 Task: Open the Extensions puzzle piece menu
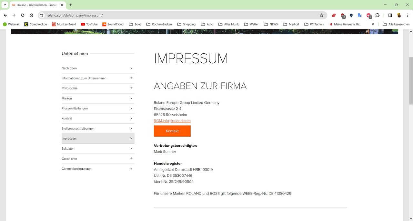click(x=377, y=15)
